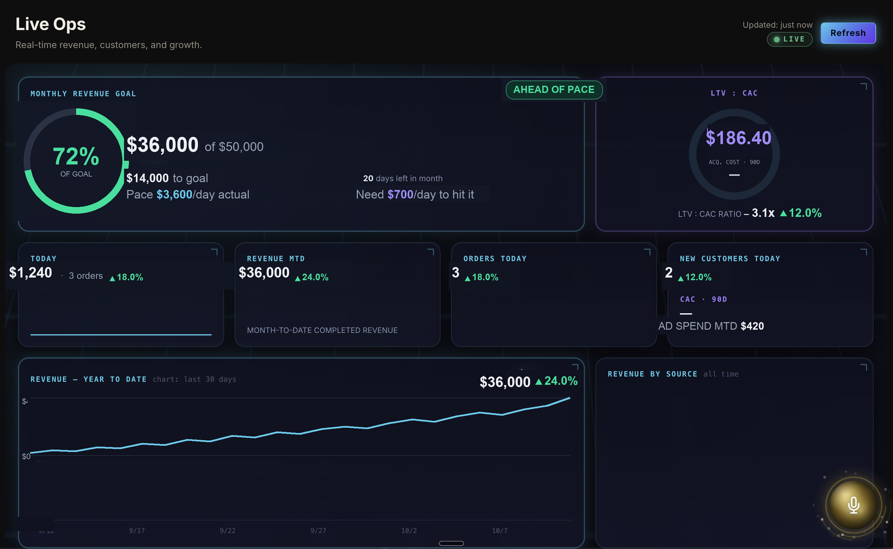Click the '3 orders' label
This screenshot has width=893, height=549.
pyautogui.click(x=86, y=276)
